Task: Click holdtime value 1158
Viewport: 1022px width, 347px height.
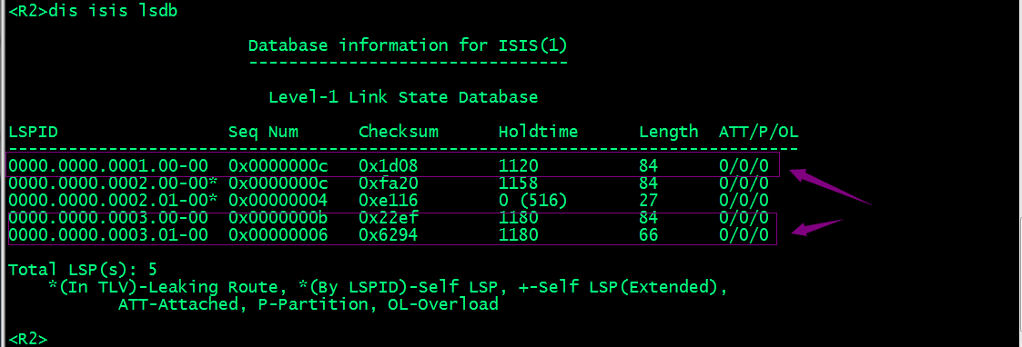Action: click(x=518, y=183)
